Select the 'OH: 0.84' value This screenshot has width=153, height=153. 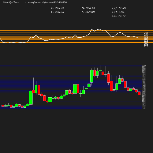coord(118,12)
